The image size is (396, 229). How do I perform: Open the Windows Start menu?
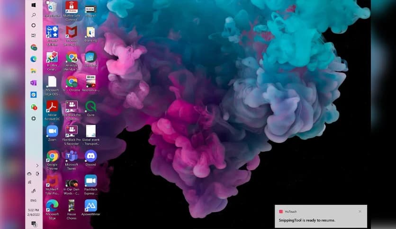34,5
